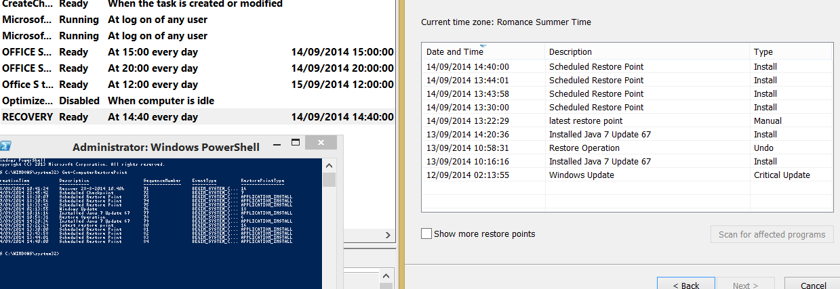Click Scan for affected programs button
840x289 pixels.
[772, 235]
